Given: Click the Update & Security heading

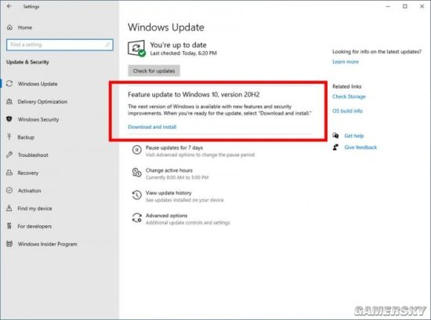Looking at the screenshot, I should [x=27, y=62].
